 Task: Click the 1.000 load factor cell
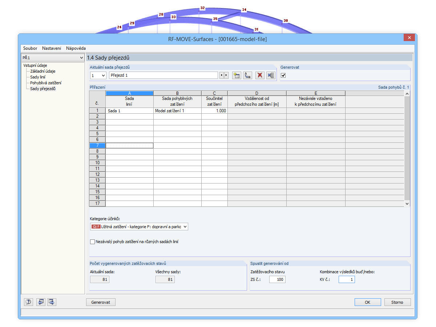(214, 111)
